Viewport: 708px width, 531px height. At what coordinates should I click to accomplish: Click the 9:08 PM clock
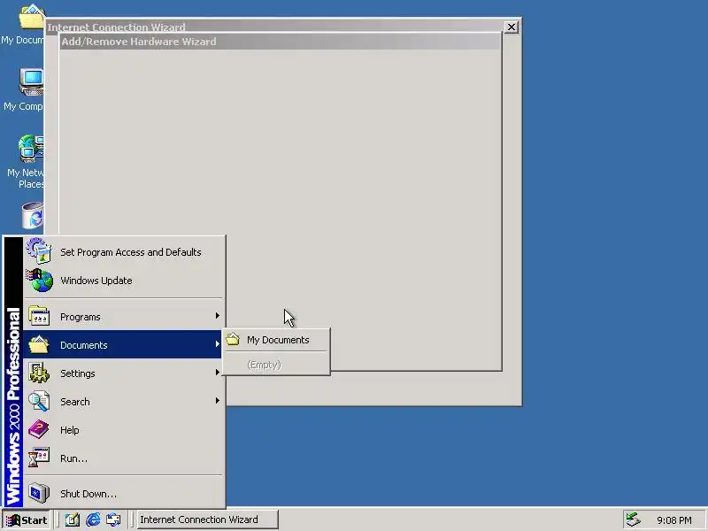[674, 520]
